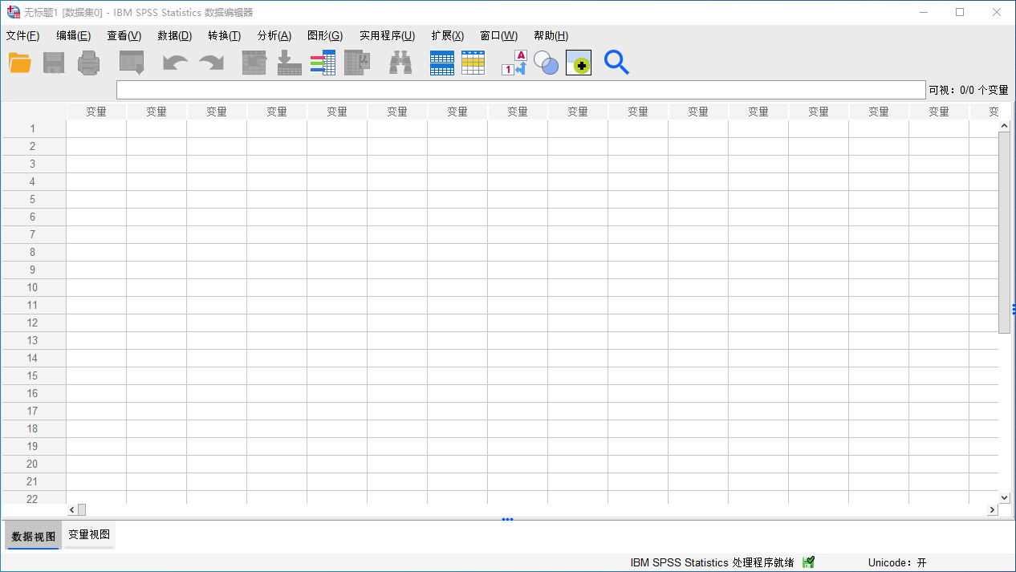This screenshot has height=572, width=1016.
Task: Toggle Value Labels icon with A and 1
Action: pyautogui.click(x=514, y=63)
